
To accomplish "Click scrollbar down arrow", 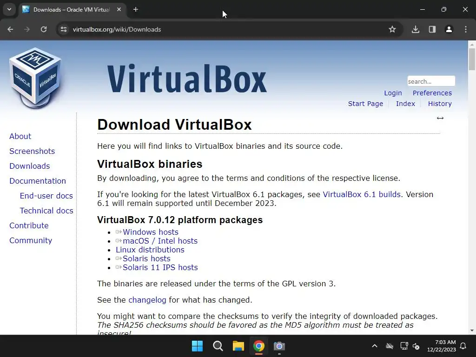I will [x=472, y=331].
